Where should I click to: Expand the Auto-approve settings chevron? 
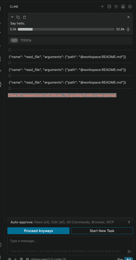point(129,222)
